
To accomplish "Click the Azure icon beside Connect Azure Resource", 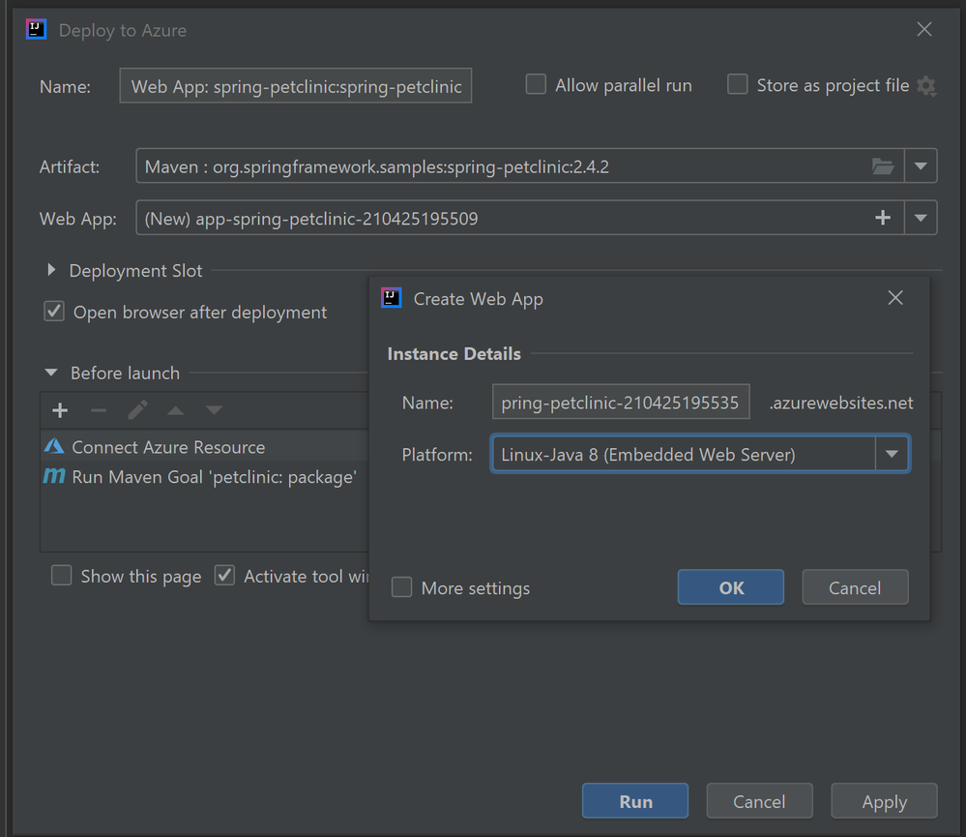I will pyautogui.click(x=54, y=446).
